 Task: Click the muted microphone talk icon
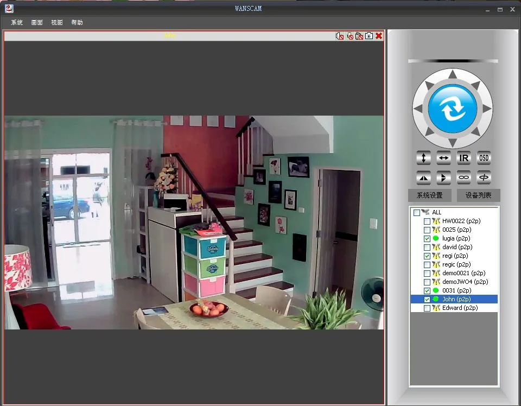point(350,36)
